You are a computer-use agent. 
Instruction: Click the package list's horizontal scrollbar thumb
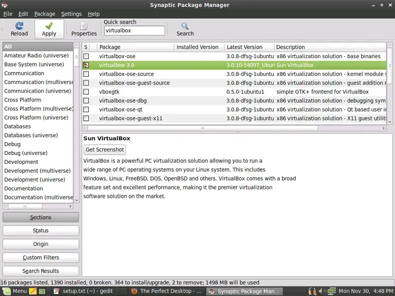[203, 128]
